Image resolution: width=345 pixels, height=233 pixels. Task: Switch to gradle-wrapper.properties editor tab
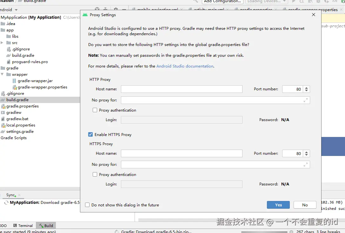pyautogui.click(x=313, y=10)
